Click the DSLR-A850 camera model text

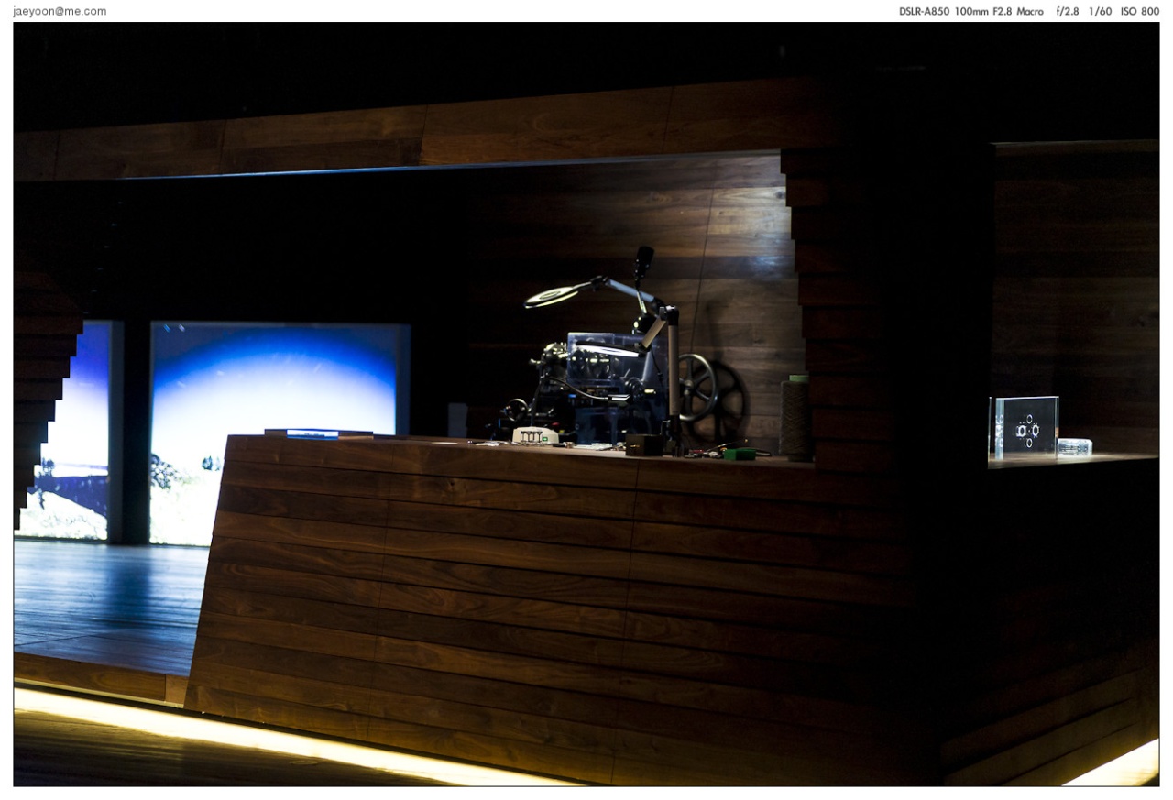click(924, 12)
